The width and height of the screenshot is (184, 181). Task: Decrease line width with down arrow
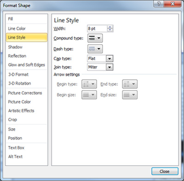click(x=110, y=30)
